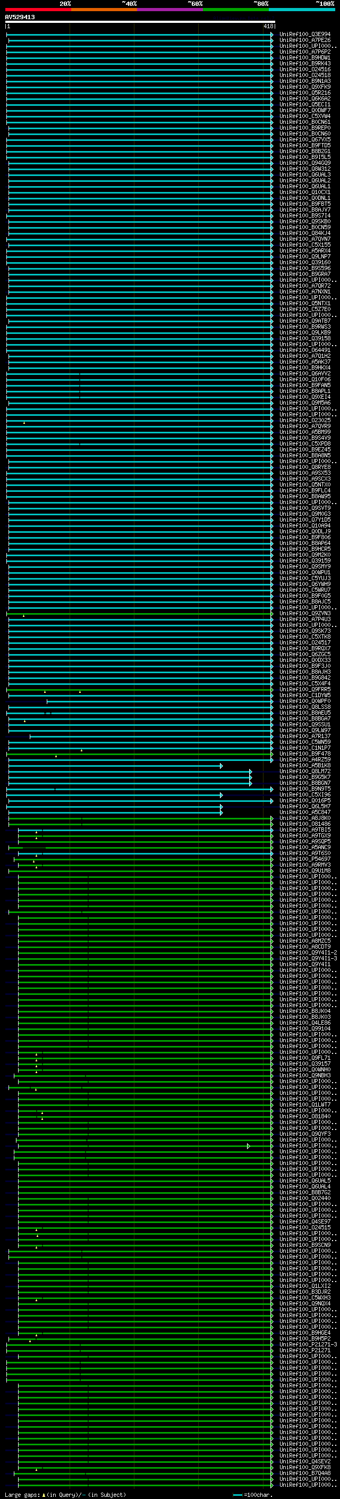
Task: Click the AV529413 query sequence label
Action: [20, 18]
